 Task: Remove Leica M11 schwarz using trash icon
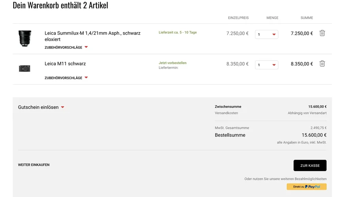tap(322, 63)
